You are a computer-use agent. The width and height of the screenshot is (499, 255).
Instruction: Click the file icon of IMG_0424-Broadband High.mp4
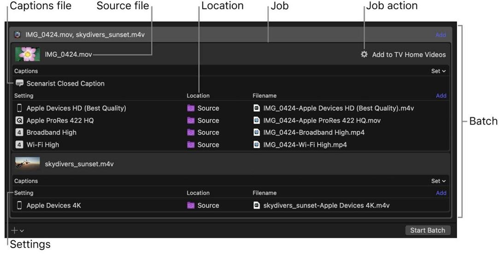point(257,132)
